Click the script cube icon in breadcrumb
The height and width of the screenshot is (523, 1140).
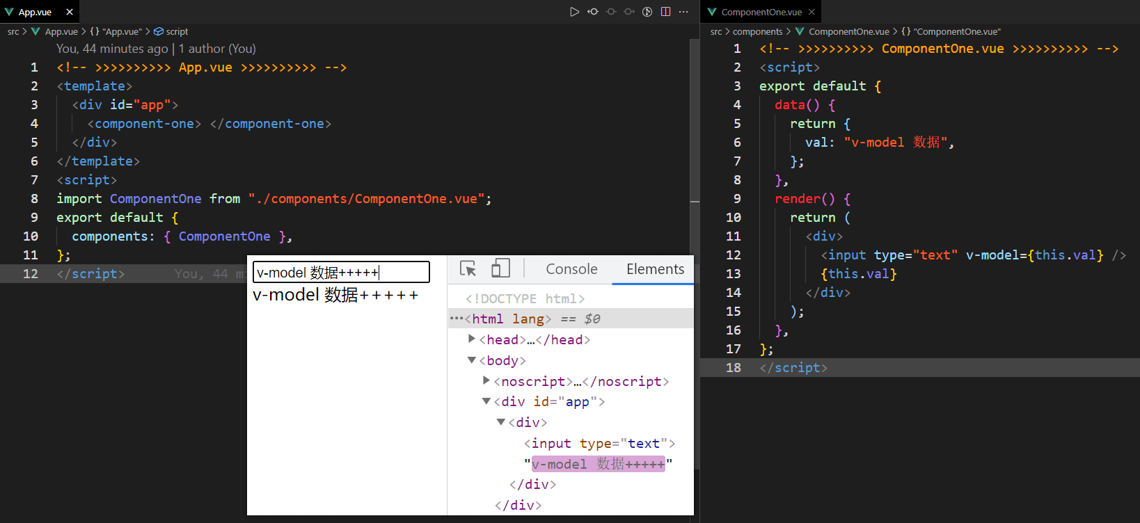(x=159, y=31)
